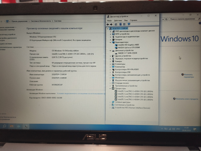Click the Клавиатуры category icon
The height and width of the screenshot is (151, 201).
113,64
